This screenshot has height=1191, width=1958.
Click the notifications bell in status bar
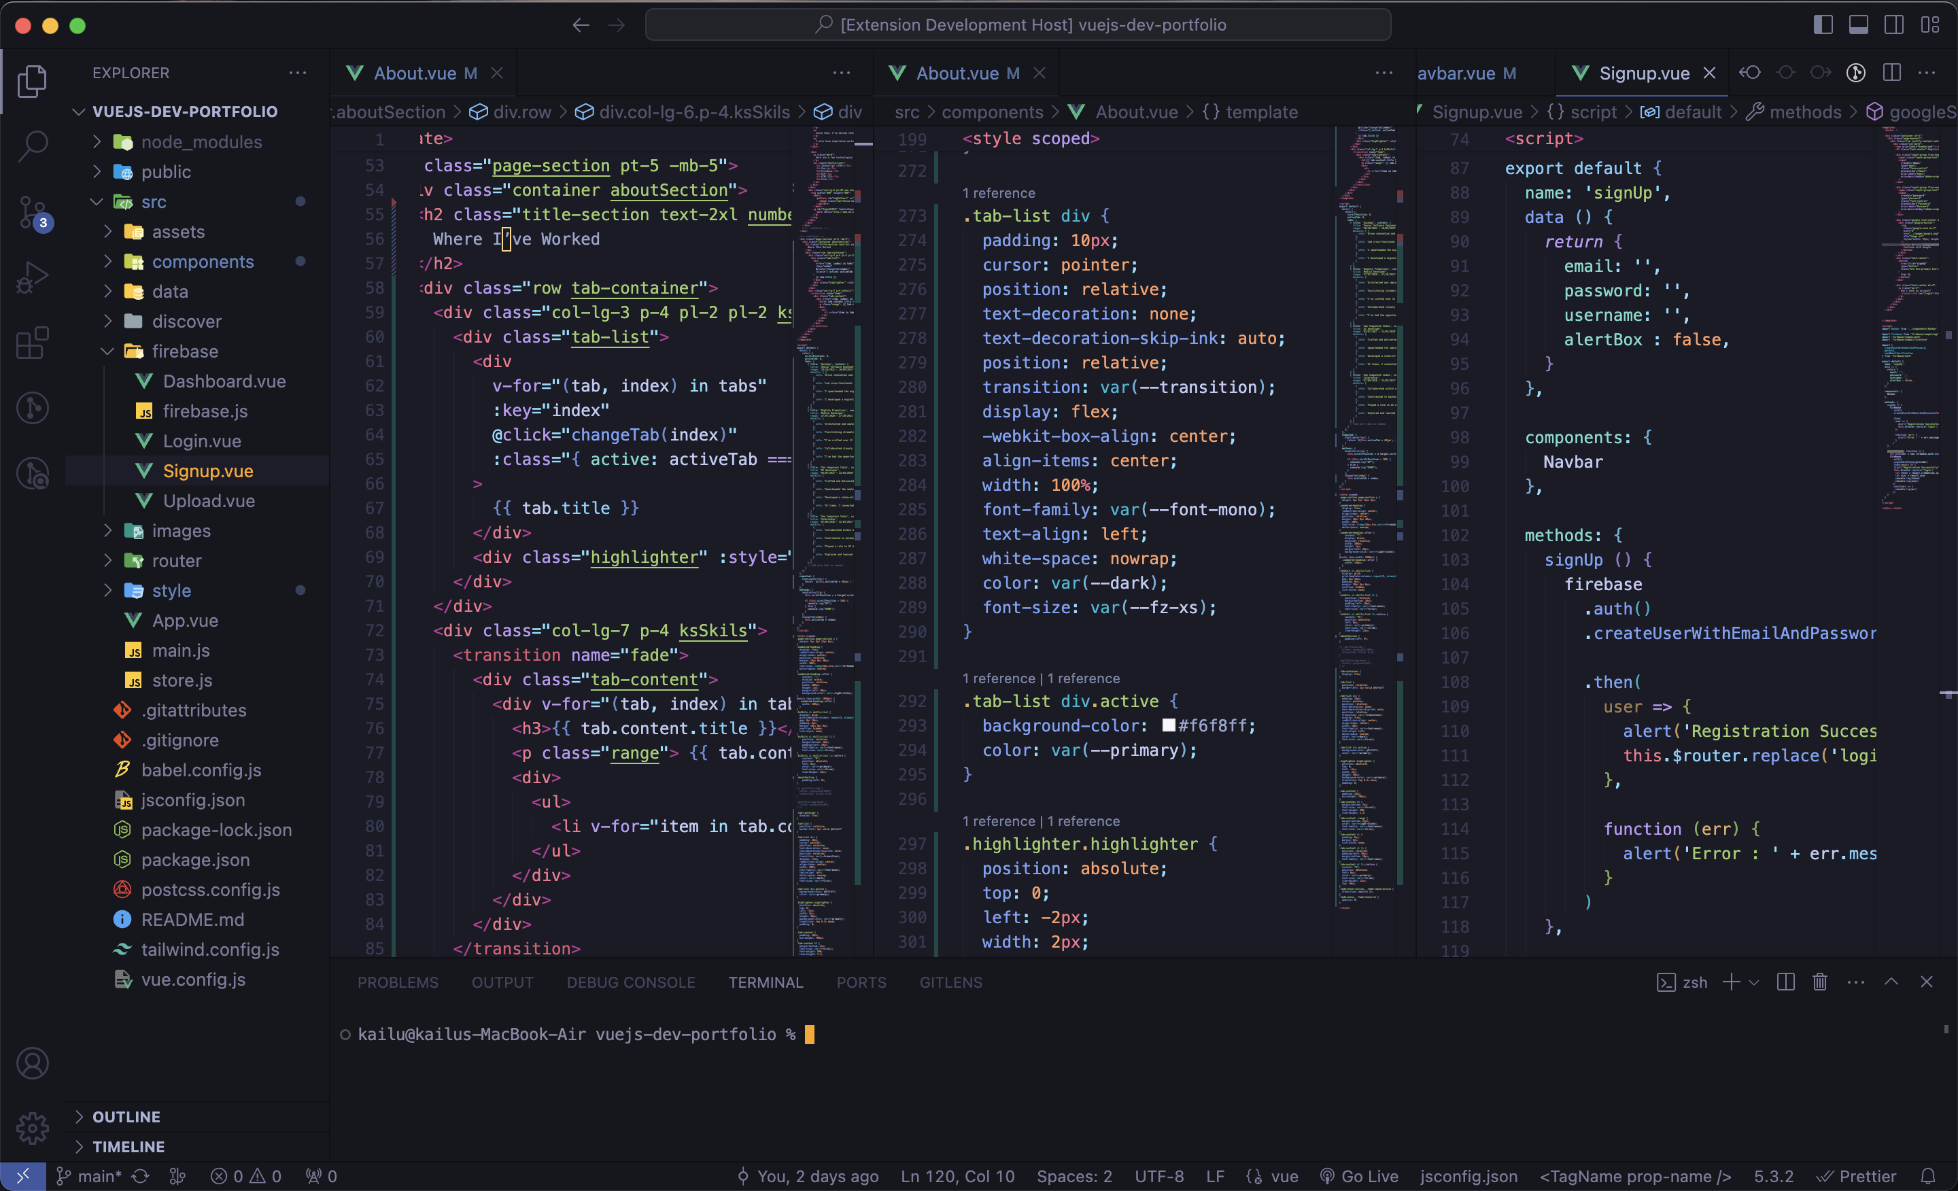pyautogui.click(x=1928, y=1176)
